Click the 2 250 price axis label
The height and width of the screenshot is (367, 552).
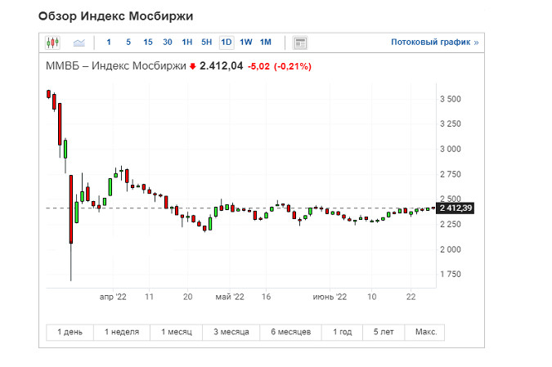tap(451, 224)
